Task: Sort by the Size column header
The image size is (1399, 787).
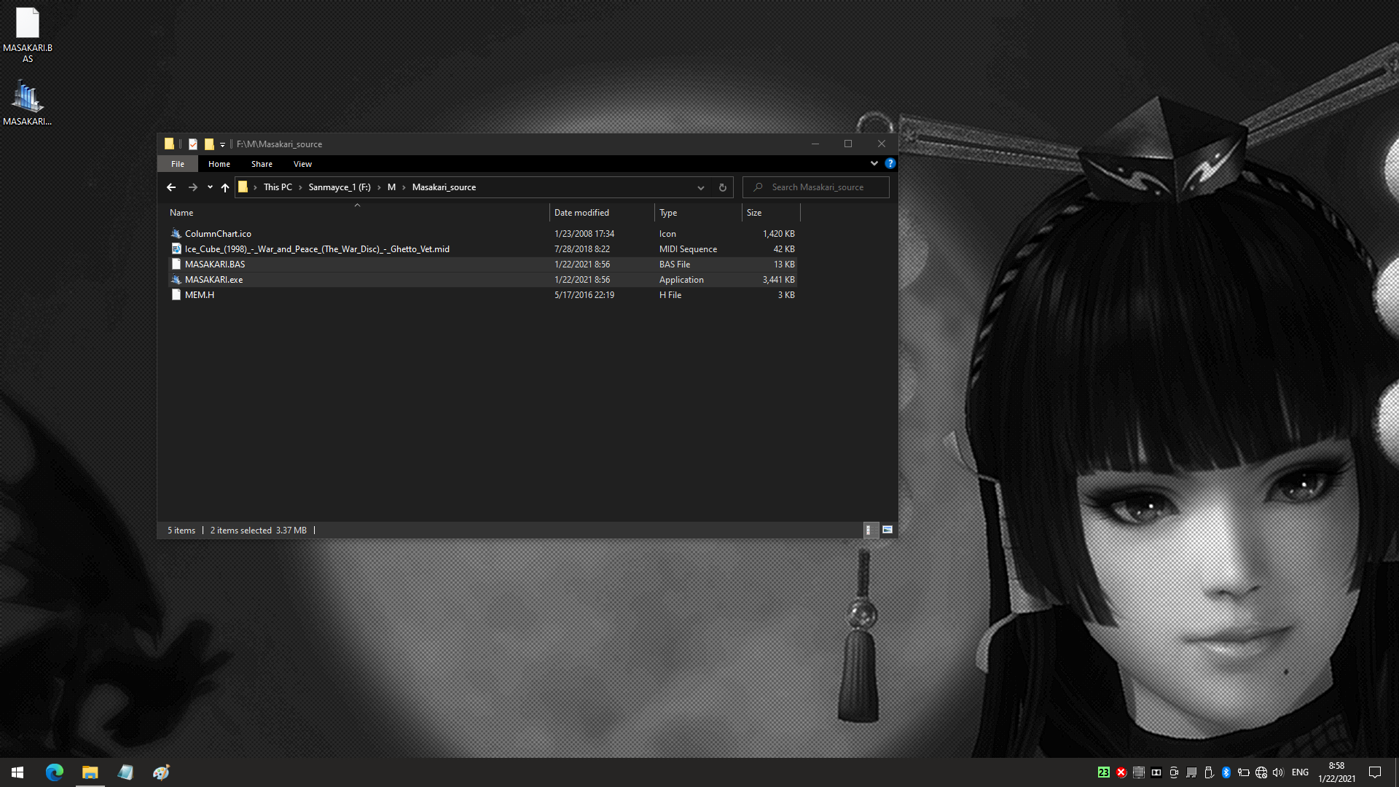Action: (x=771, y=213)
